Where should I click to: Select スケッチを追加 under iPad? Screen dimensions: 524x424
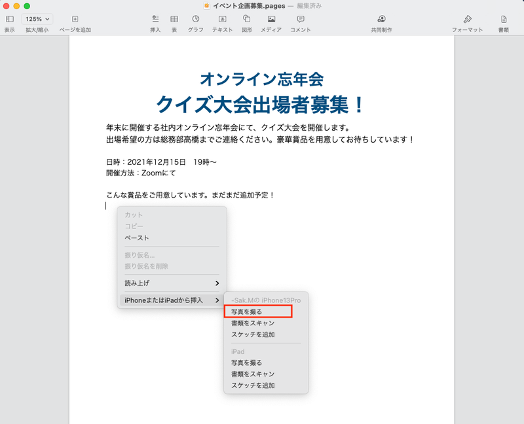pyautogui.click(x=253, y=385)
